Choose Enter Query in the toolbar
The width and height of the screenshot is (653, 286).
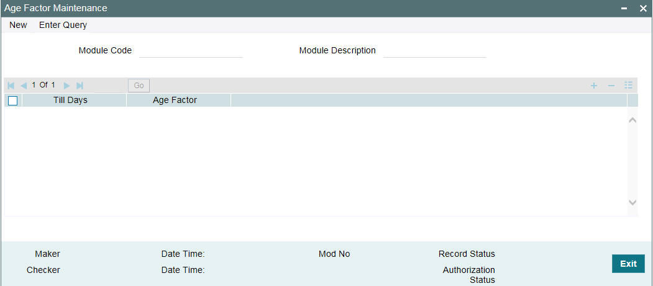click(63, 25)
